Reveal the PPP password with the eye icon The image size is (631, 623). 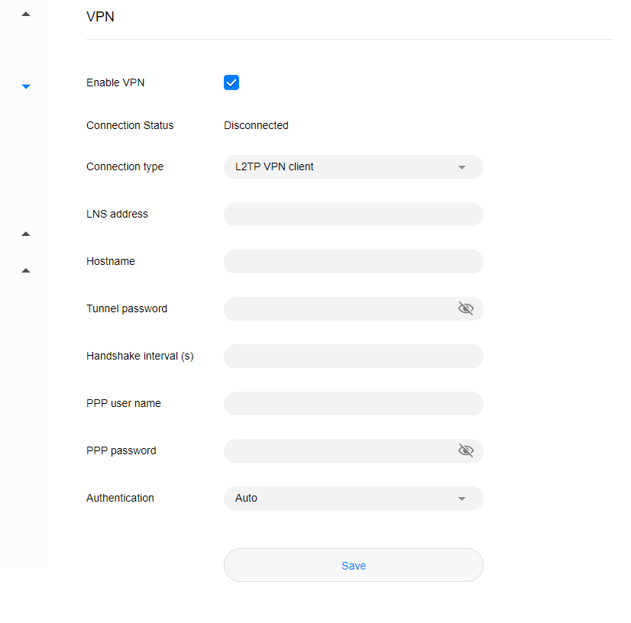465,450
